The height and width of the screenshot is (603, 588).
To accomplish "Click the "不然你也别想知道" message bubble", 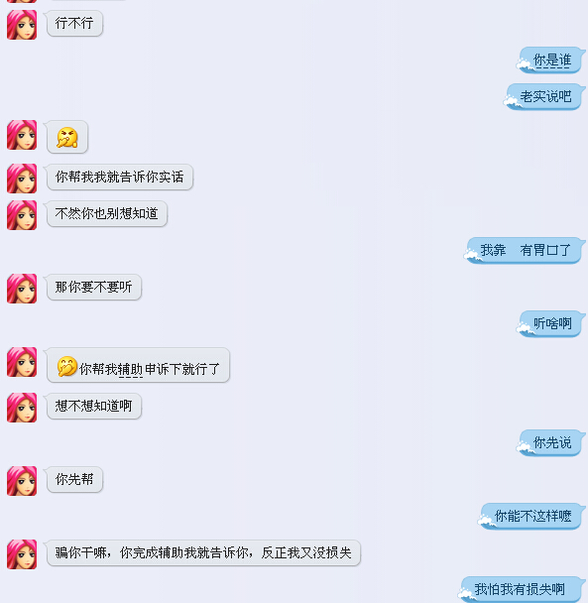I will click(107, 214).
